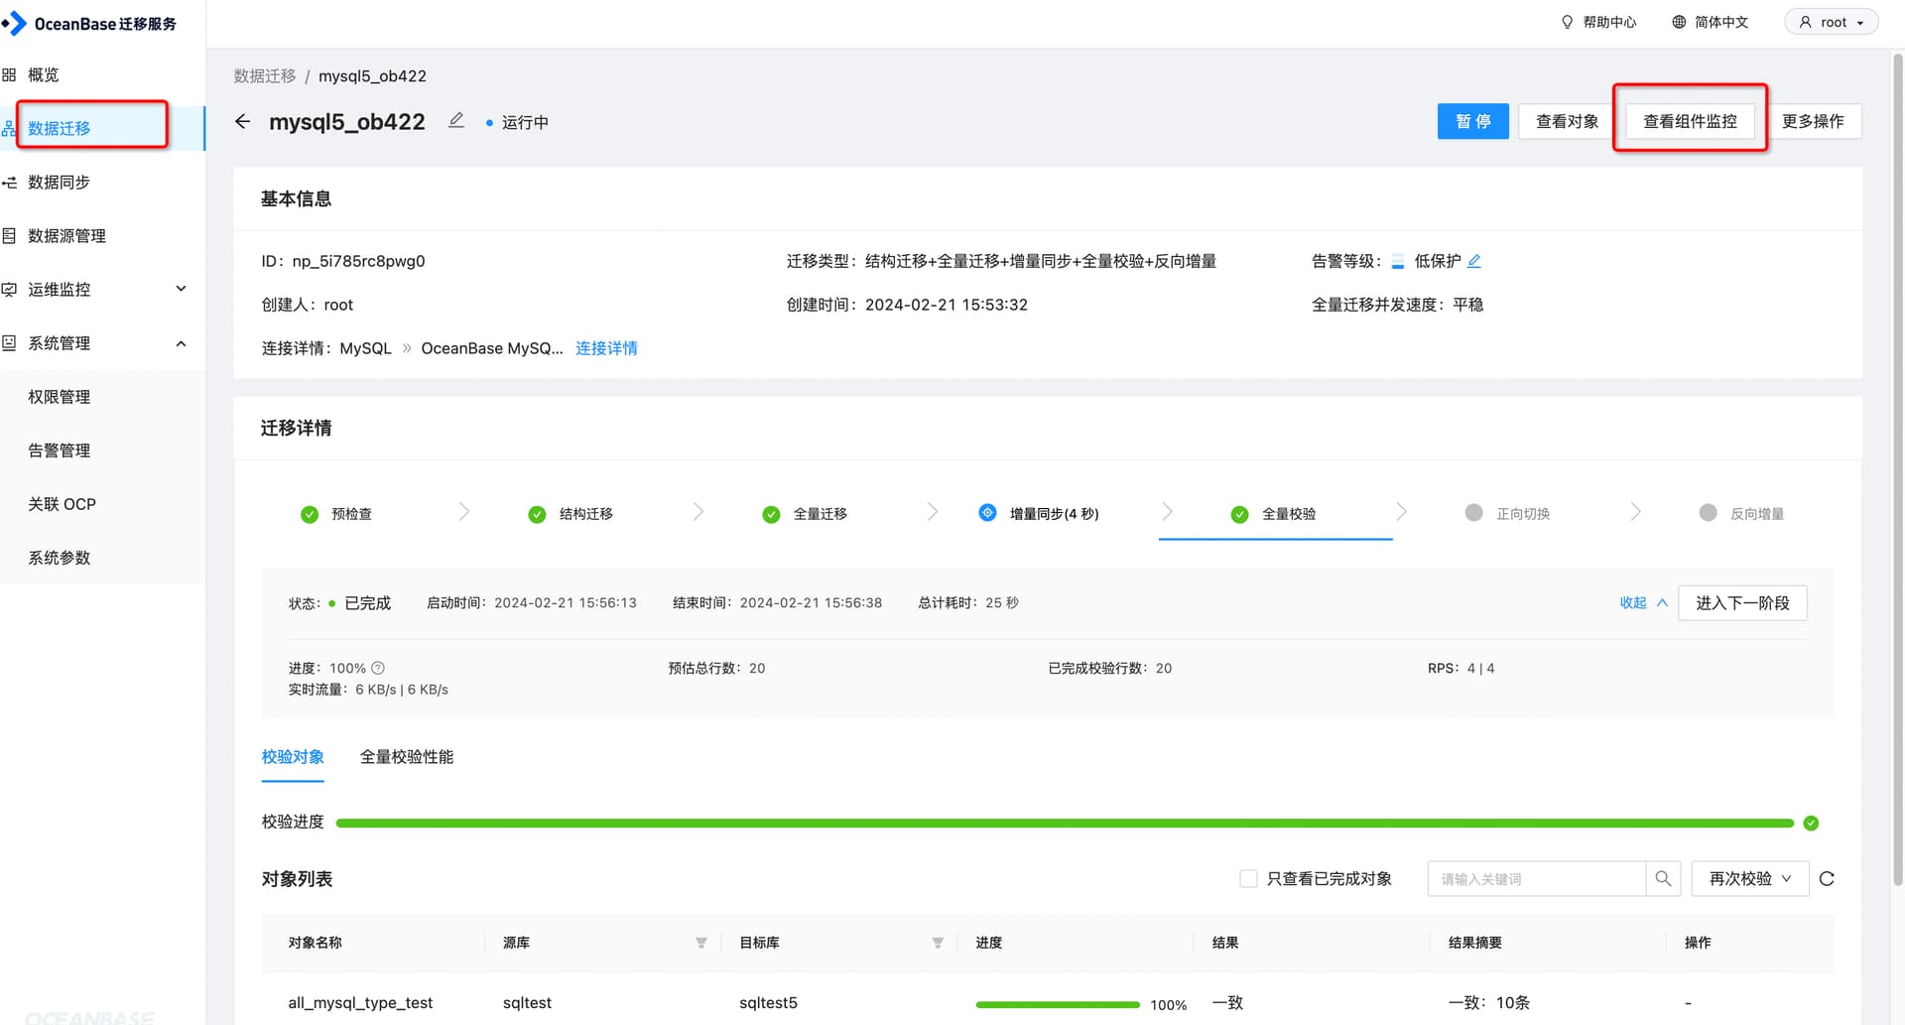Expand the 运维监控 menu chevron
The width and height of the screenshot is (1905, 1025).
(181, 289)
